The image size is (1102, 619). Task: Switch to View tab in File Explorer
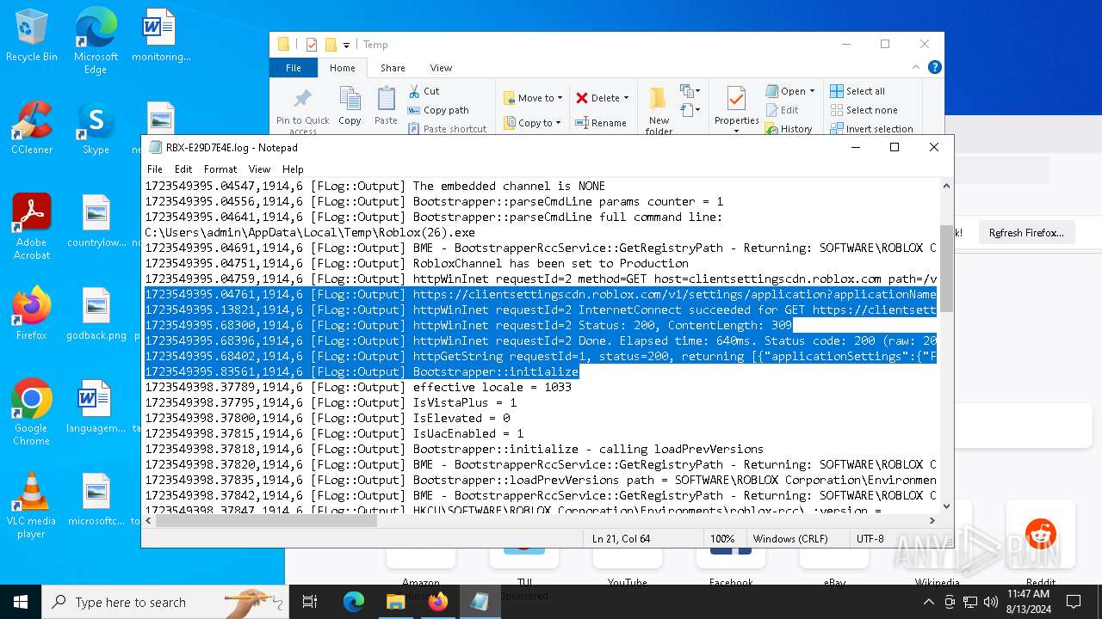(x=441, y=68)
